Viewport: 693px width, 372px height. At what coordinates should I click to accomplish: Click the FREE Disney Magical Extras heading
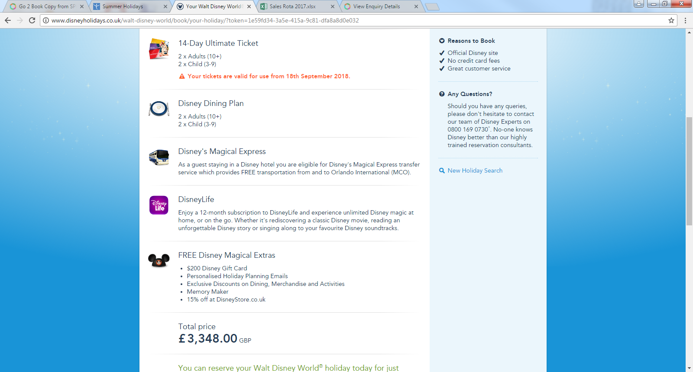click(x=227, y=255)
